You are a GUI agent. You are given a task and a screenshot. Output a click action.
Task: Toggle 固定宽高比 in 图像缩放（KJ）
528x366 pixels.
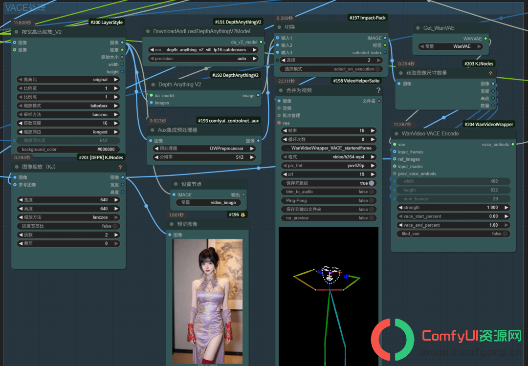click(115, 226)
